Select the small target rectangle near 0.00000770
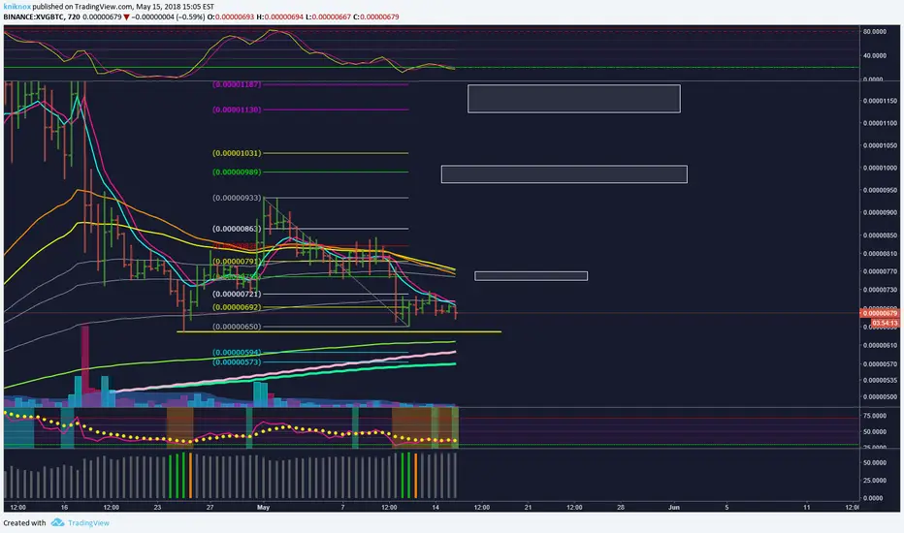904x533 pixels. pyautogui.click(x=531, y=276)
